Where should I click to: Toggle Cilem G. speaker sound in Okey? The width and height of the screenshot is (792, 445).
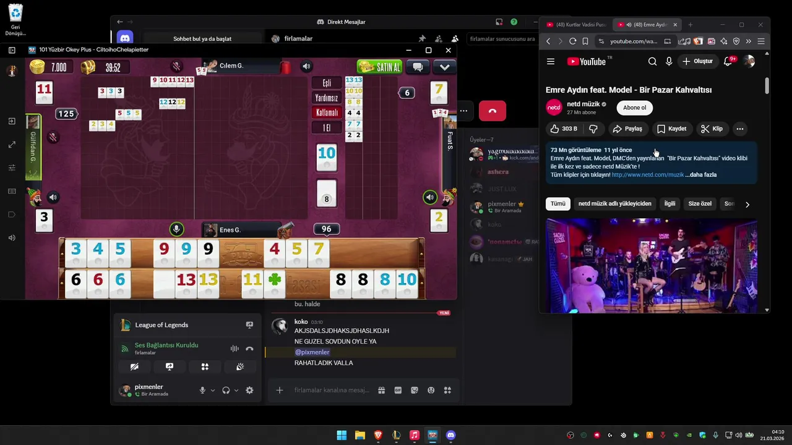click(x=306, y=66)
